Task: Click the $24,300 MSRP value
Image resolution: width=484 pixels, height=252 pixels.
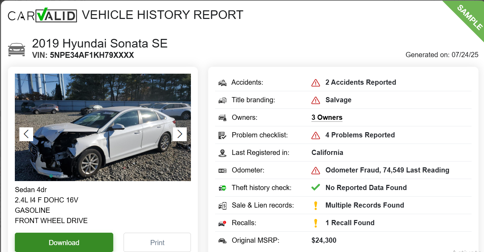Action: click(324, 240)
